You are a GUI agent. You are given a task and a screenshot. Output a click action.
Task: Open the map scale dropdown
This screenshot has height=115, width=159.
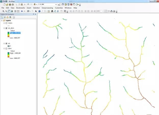(x=56, y=5)
